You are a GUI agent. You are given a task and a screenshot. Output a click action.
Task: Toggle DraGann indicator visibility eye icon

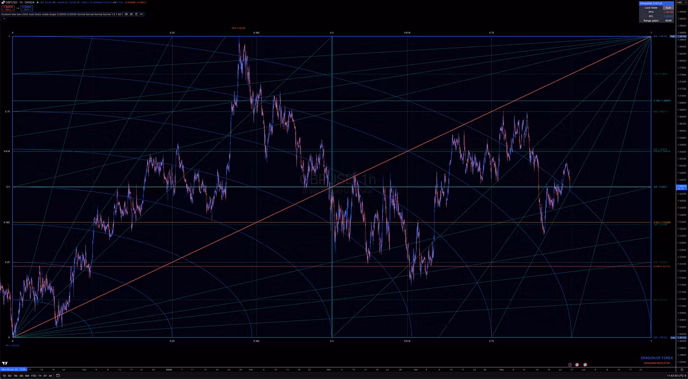pos(126,14)
